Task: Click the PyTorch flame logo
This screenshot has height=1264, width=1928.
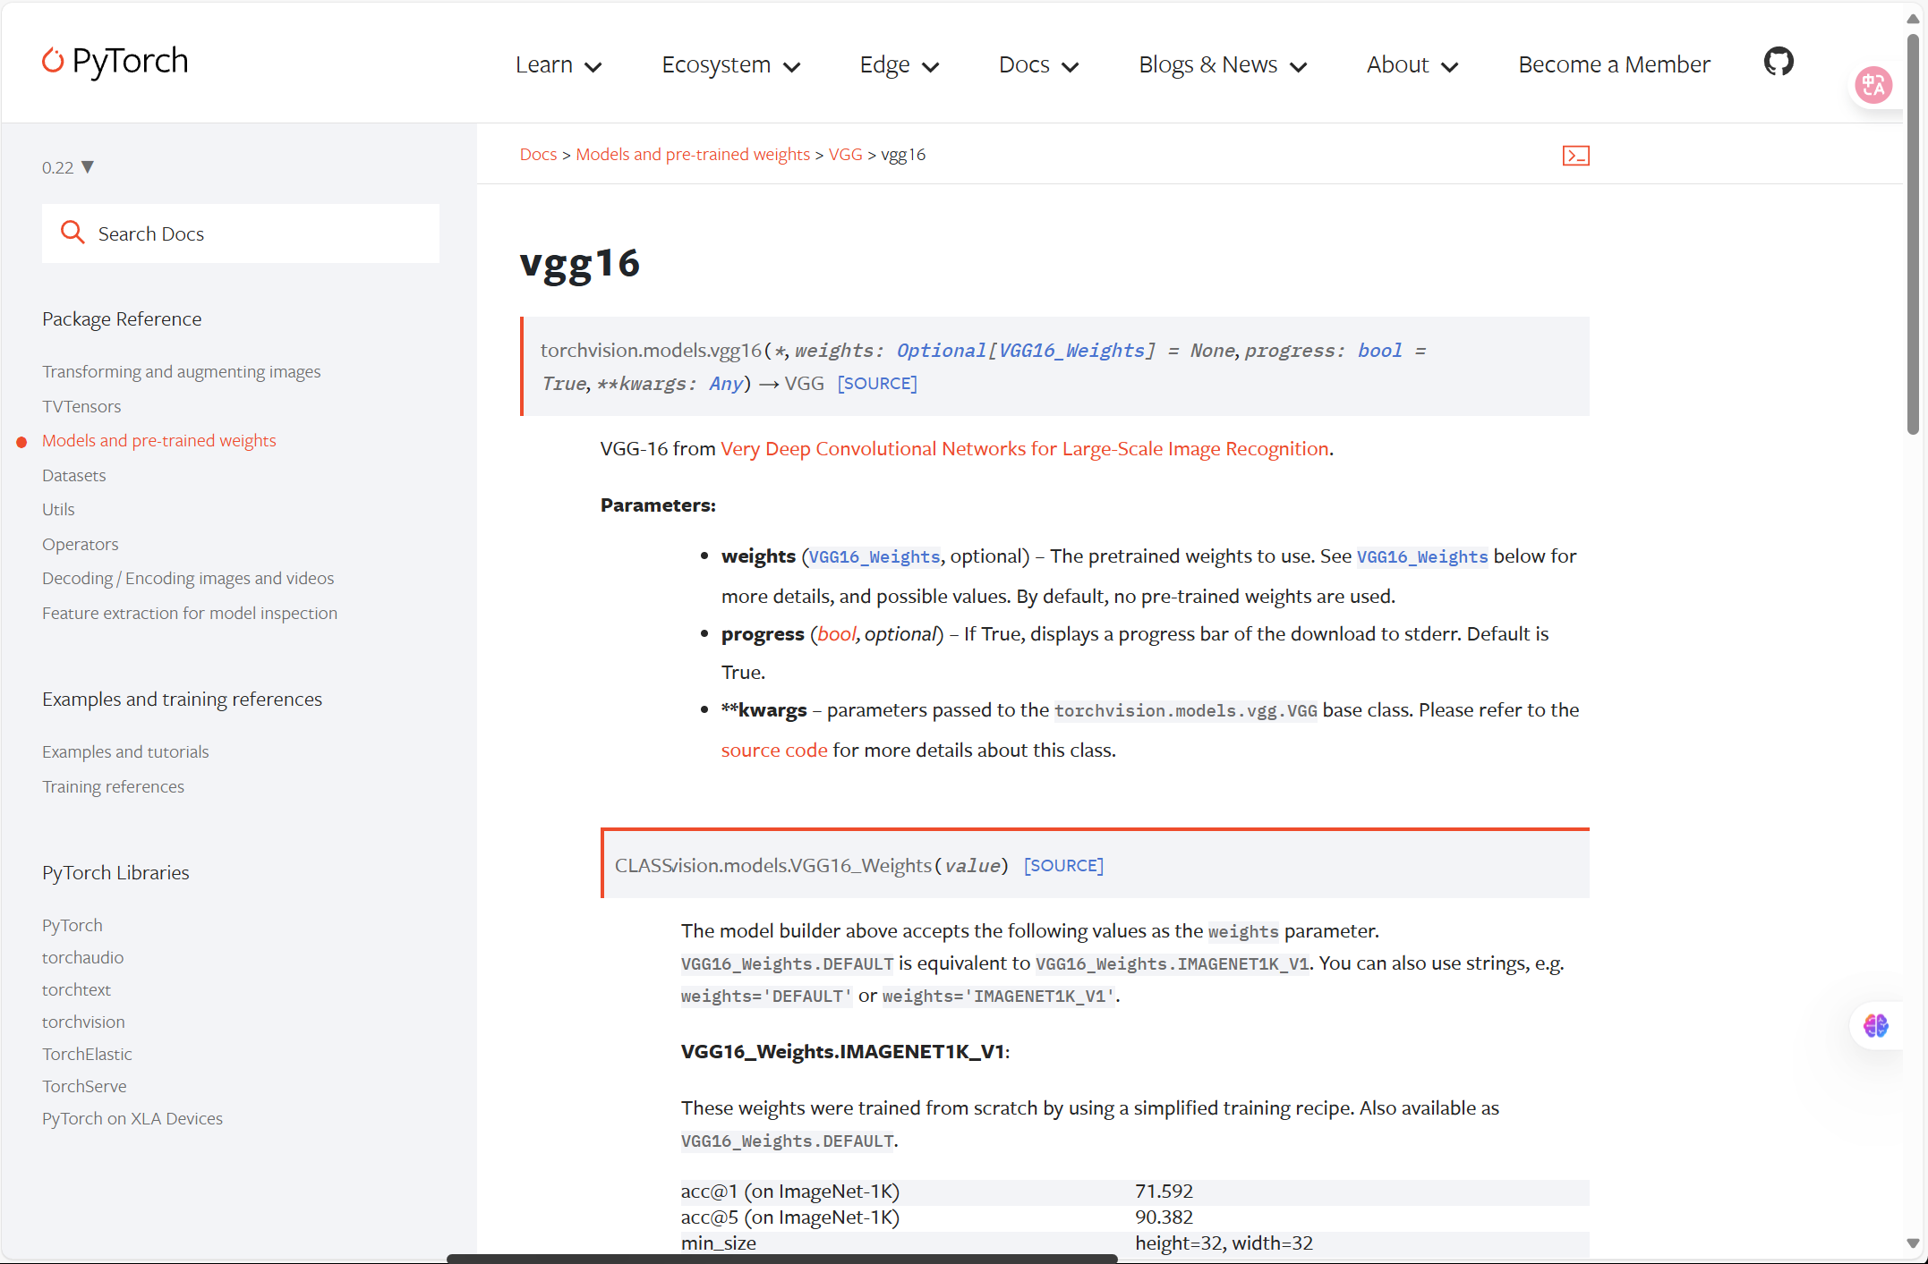Action: 54,61
